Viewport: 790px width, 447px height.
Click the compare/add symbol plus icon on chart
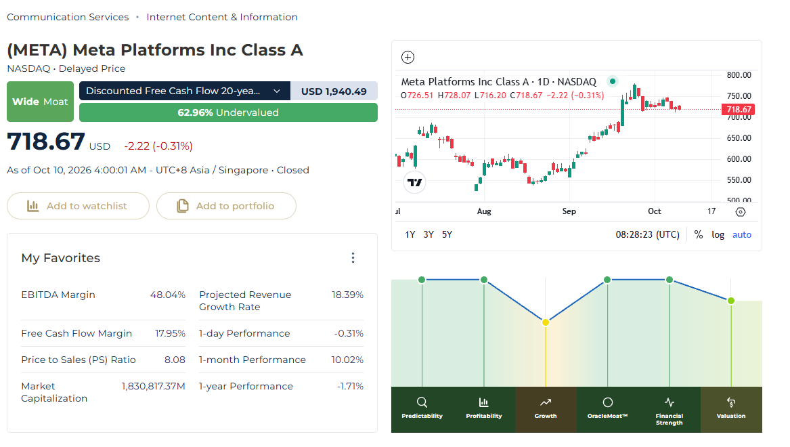click(x=408, y=58)
